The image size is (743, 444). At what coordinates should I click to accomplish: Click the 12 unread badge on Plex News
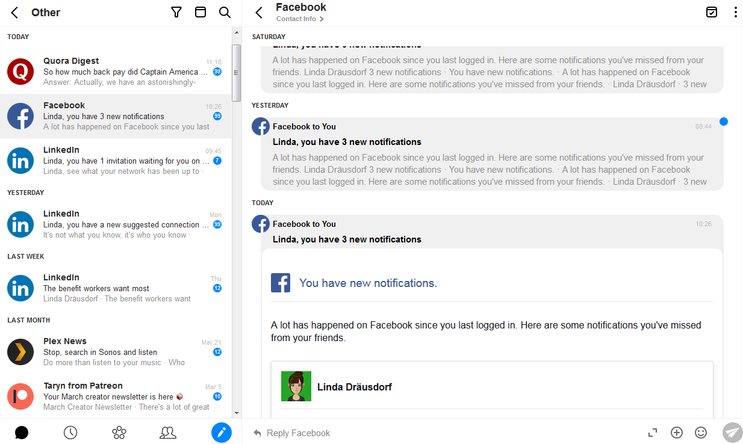(217, 352)
